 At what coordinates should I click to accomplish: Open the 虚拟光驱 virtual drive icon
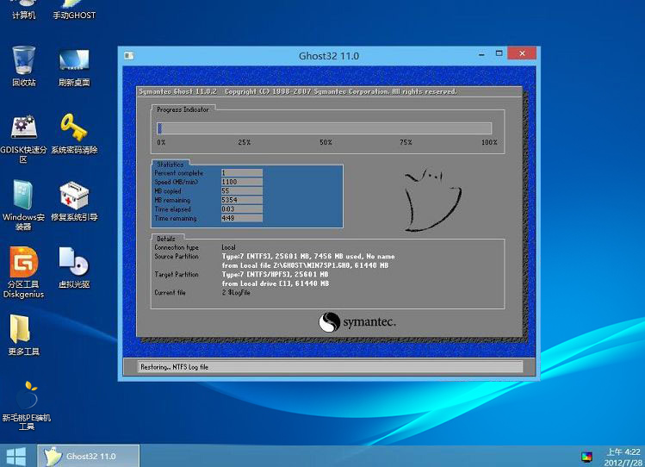74,267
